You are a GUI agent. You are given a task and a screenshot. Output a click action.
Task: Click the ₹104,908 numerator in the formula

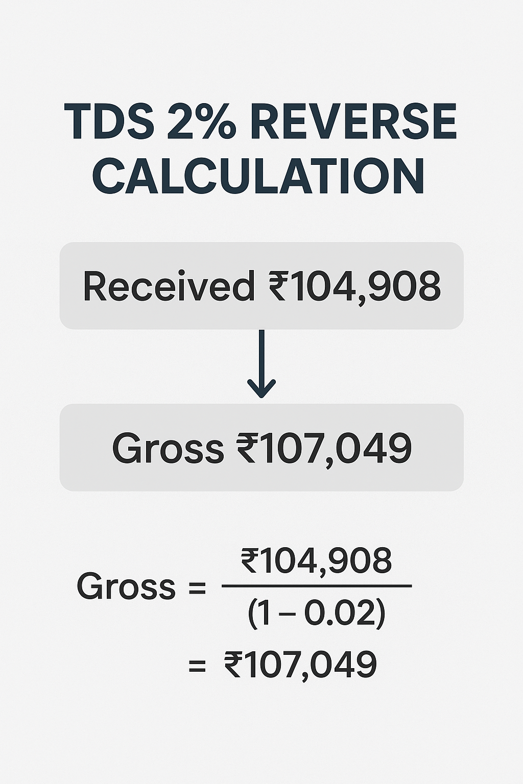(317, 561)
